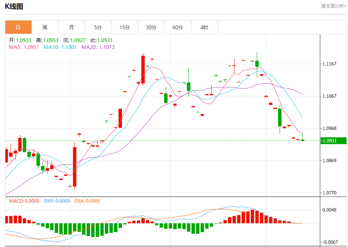348x247 pixels.
Task: Click the 1.0869 price axis label
Action: [x=330, y=160]
